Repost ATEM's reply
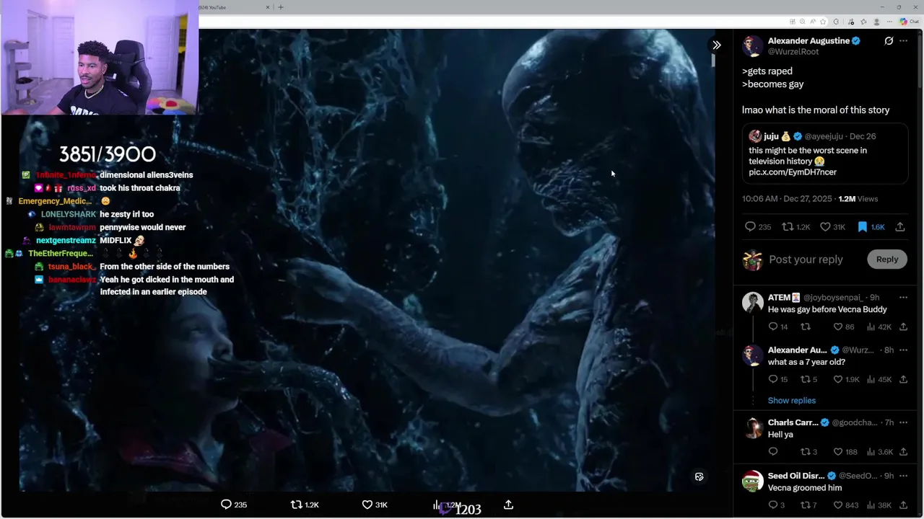Viewport: 924px width, 519px height. click(x=806, y=327)
